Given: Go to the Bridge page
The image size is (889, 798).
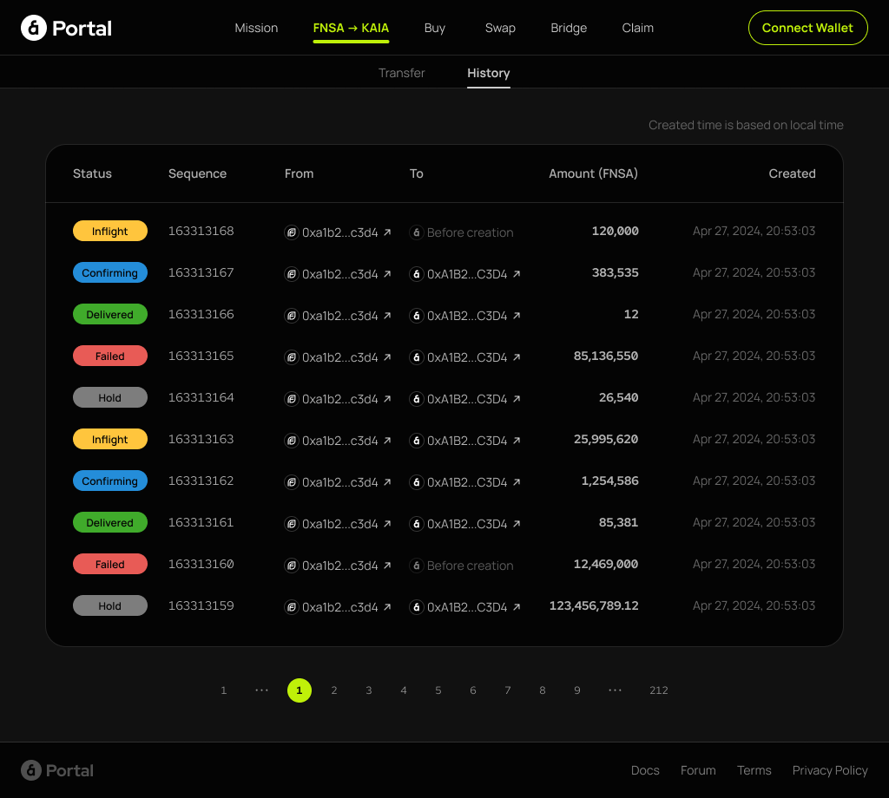Looking at the screenshot, I should pyautogui.click(x=569, y=28).
